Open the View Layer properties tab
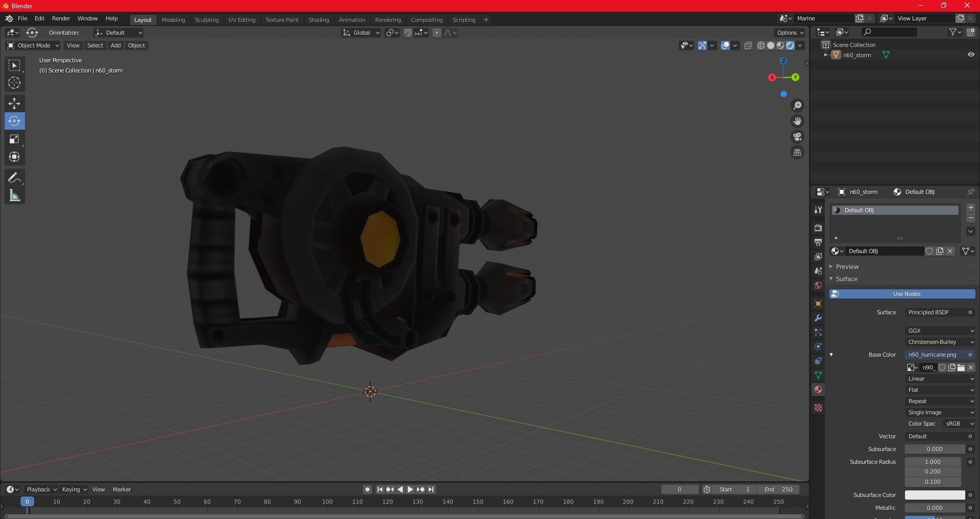The height and width of the screenshot is (519, 980). 818,256
